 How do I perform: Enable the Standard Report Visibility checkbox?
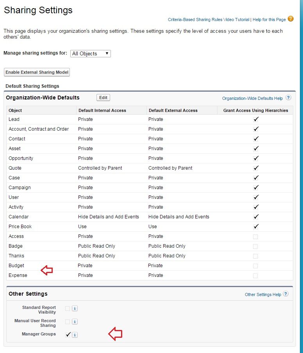coord(68,309)
